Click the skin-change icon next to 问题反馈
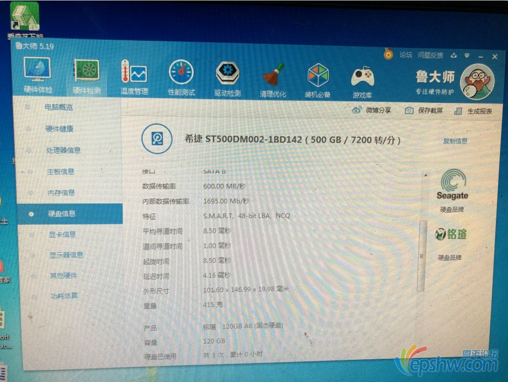The width and height of the screenshot is (508, 382). pos(454,55)
